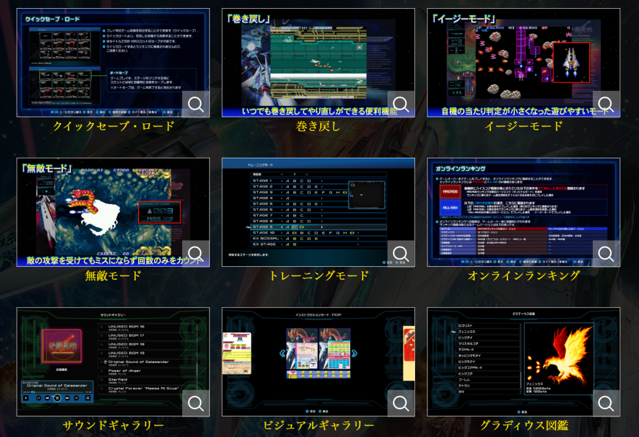Click magnifier on 無敵モード screenshot
Viewport: 639px width, 437px height.
coord(196,254)
